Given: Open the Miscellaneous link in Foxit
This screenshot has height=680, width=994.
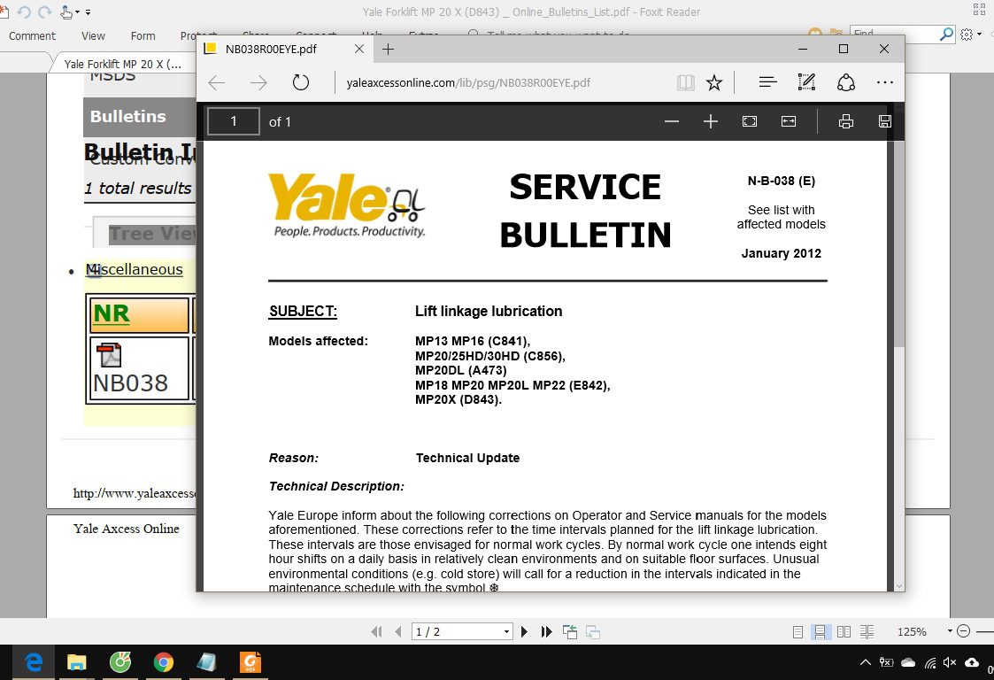Looking at the screenshot, I should 135,269.
